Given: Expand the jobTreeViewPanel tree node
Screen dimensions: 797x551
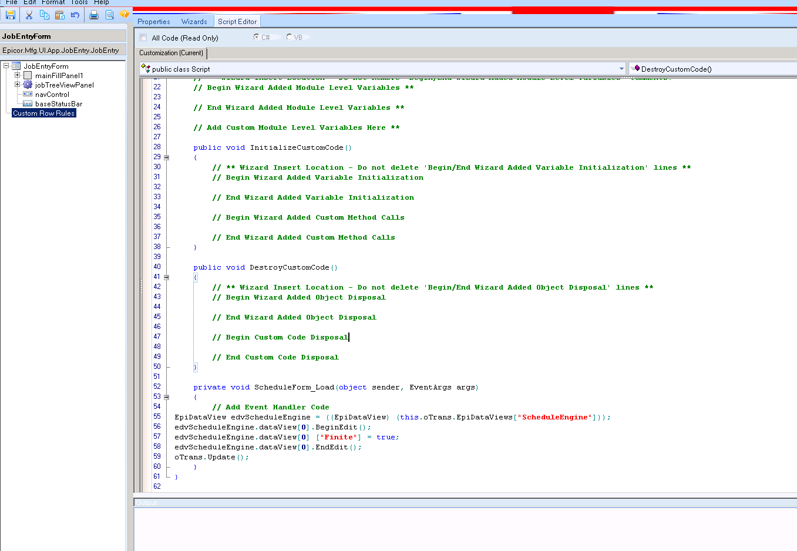Looking at the screenshot, I should click(x=17, y=85).
